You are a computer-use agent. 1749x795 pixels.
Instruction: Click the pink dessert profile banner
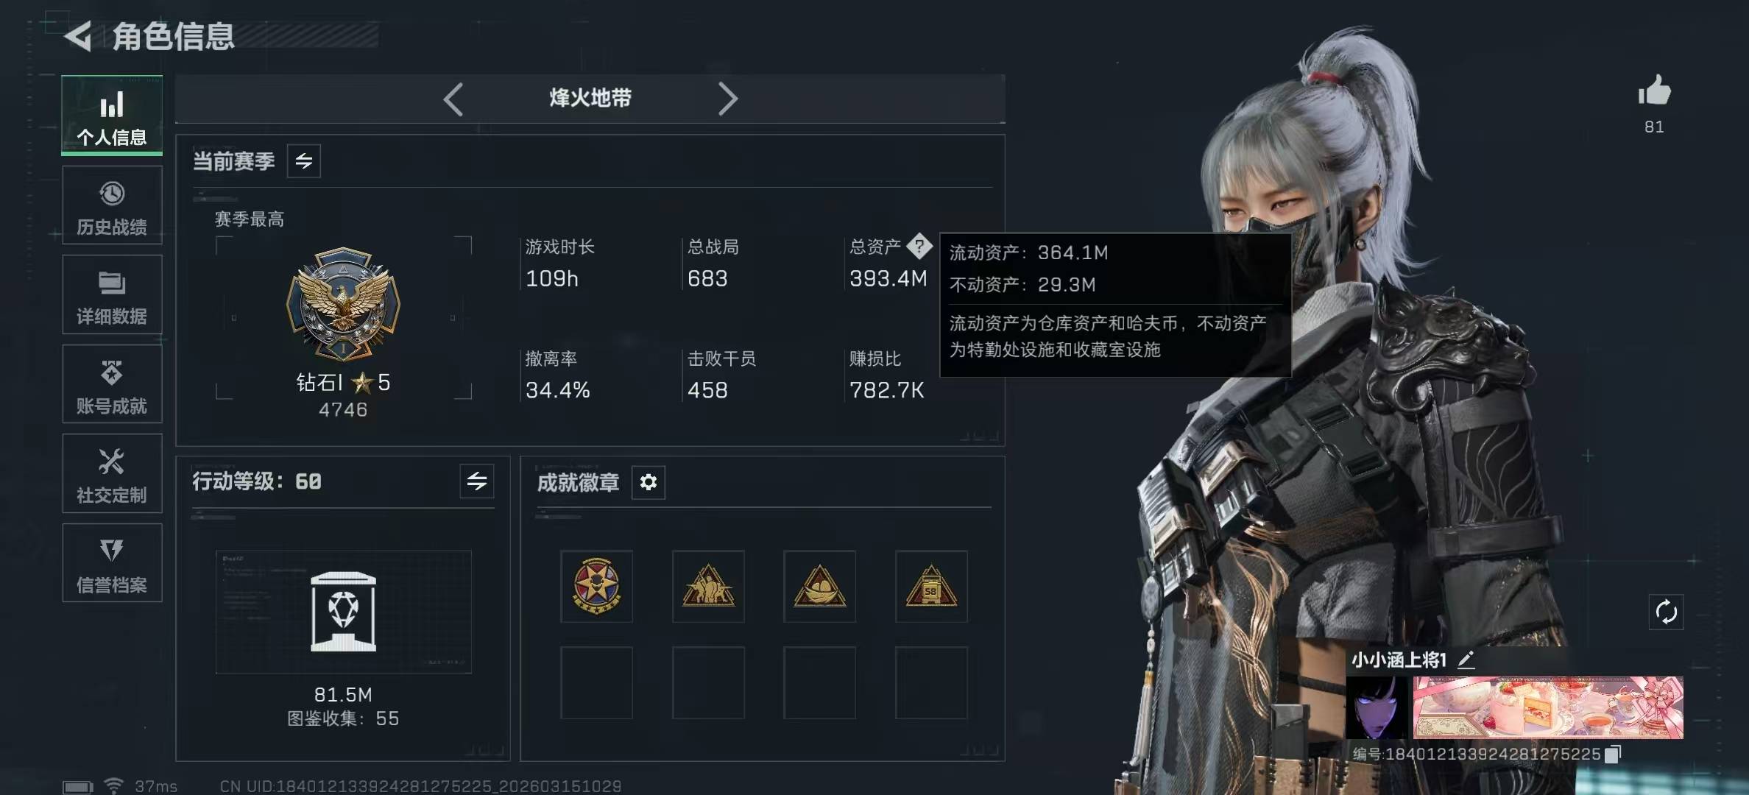(1547, 707)
